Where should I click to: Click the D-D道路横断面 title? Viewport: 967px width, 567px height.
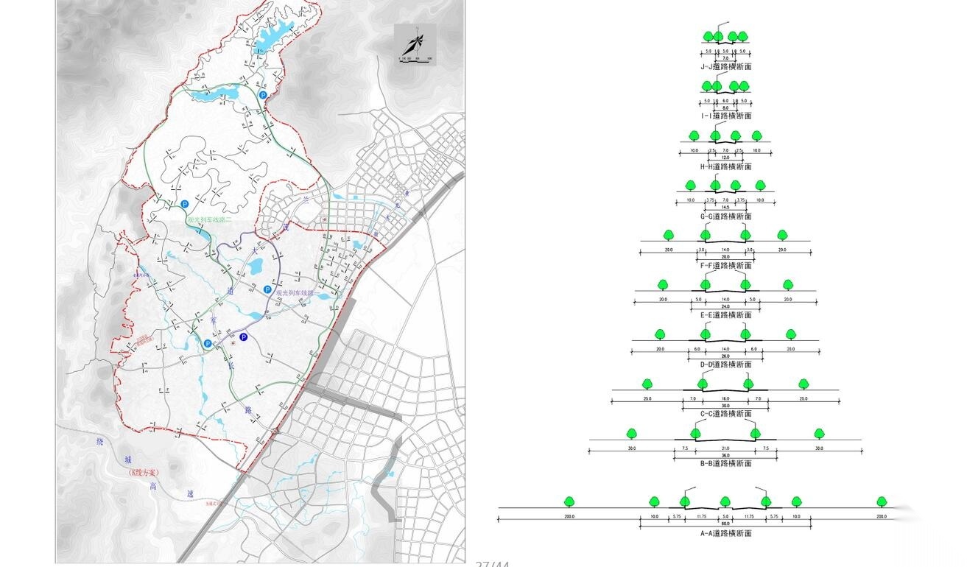point(725,364)
